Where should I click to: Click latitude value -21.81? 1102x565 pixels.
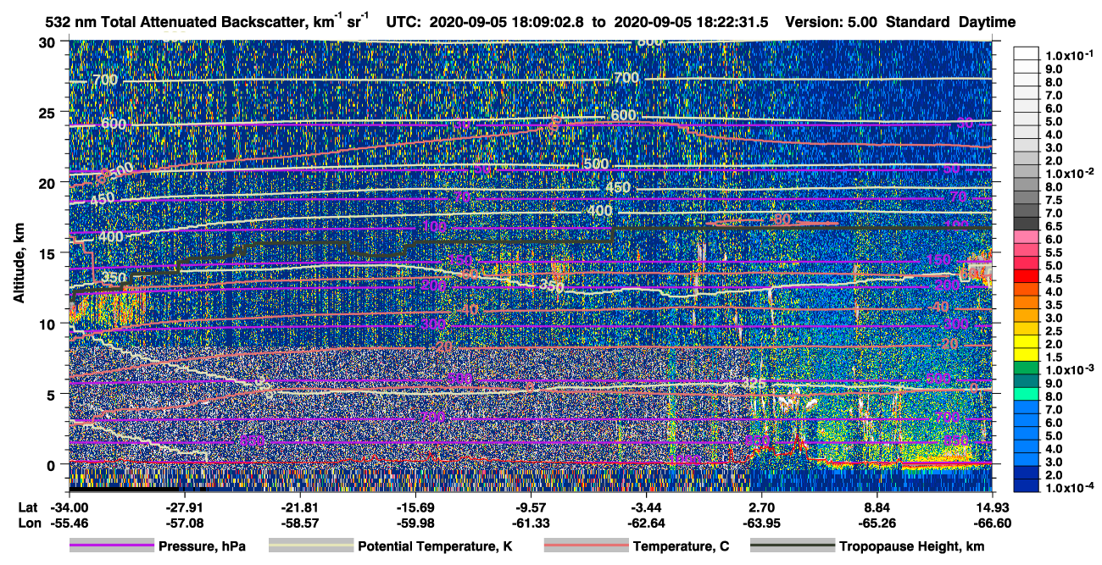[299, 507]
